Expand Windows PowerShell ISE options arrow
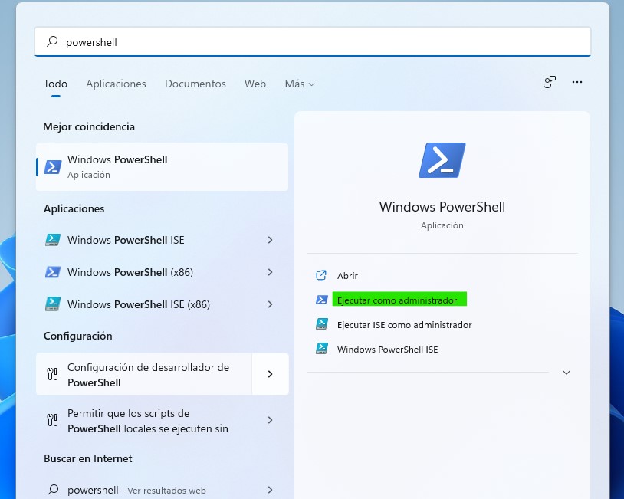 point(270,240)
